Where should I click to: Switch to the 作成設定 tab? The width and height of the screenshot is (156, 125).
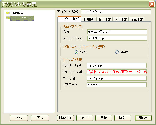(137, 19)
